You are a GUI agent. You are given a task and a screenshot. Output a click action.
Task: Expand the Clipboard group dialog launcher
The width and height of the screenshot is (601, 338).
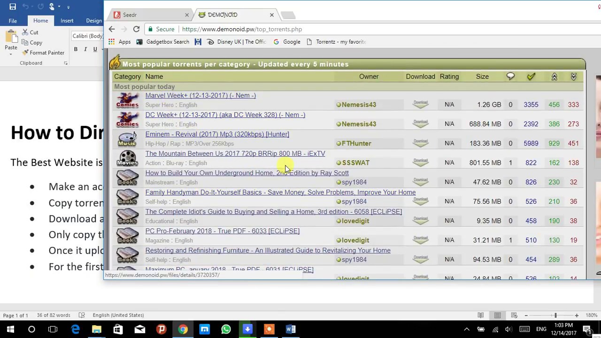(x=66, y=63)
